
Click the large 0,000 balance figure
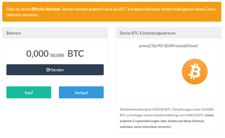[37, 54]
